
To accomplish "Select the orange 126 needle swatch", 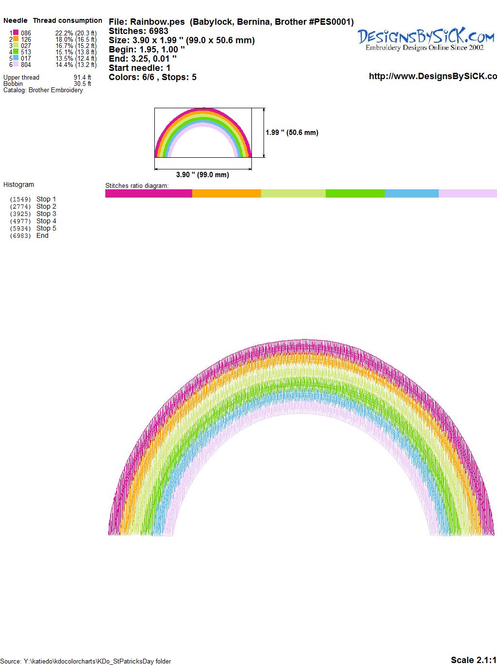I will 16,39.
